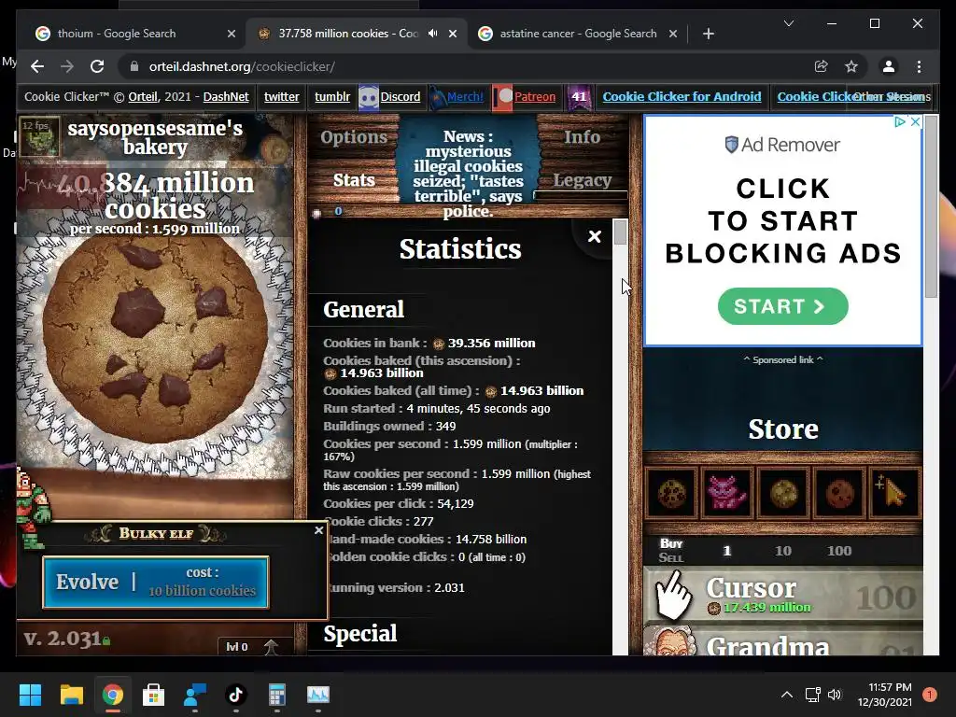Click the purple 41 badge icon

pyautogui.click(x=579, y=97)
